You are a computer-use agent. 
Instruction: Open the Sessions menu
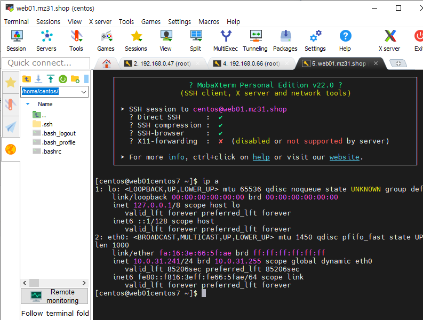(x=49, y=21)
